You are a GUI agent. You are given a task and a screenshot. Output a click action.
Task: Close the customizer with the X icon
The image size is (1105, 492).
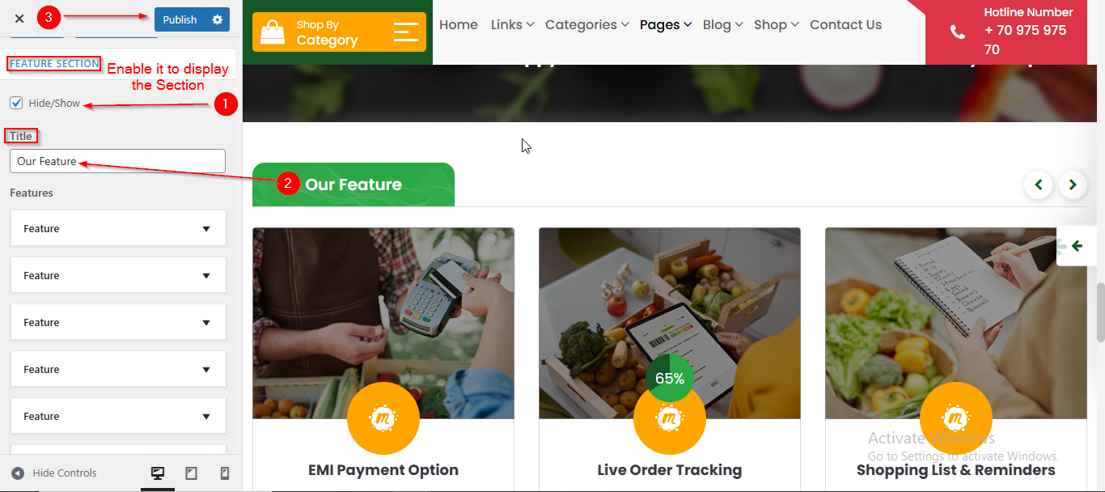(19, 19)
